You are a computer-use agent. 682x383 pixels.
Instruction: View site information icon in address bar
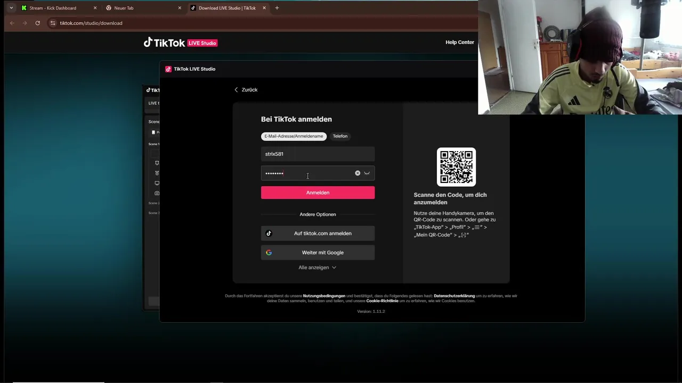(x=52, y=23)
